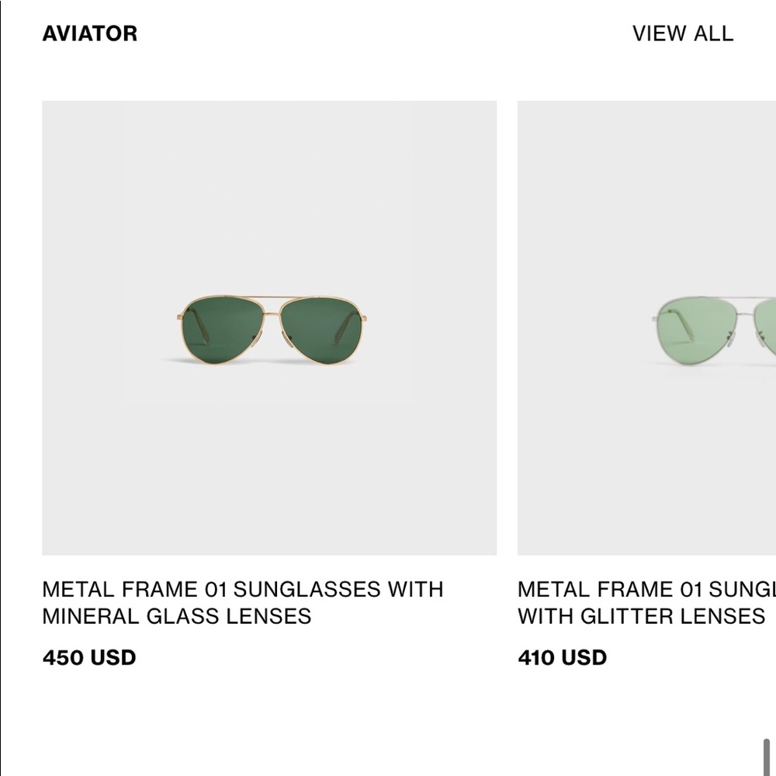
Task: Select the light green aviator sunglasses photo
Action: click(x=714, y=326)
